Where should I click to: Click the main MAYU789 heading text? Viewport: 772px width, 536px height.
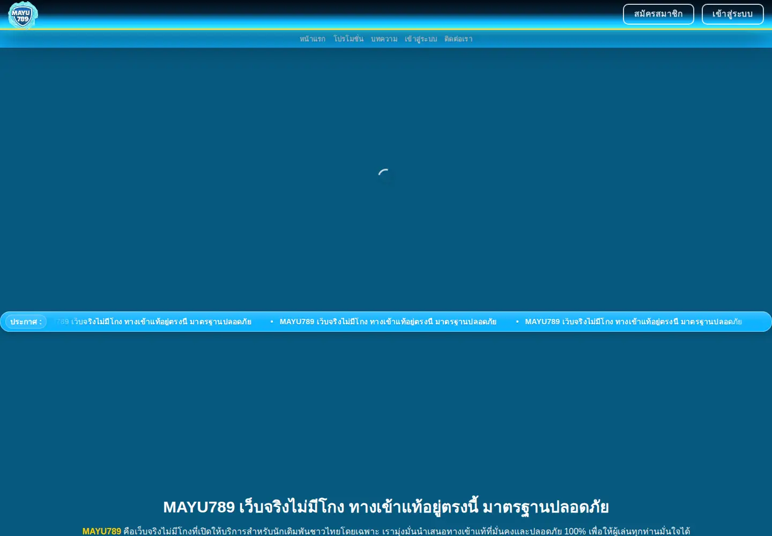coord(386,507)
